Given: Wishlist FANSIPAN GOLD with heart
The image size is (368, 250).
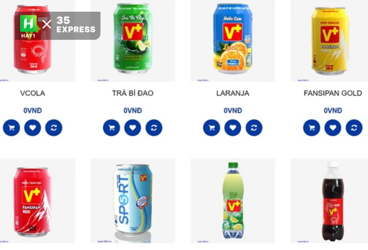Looking at the screenshot, I should (x=333, y=128).
